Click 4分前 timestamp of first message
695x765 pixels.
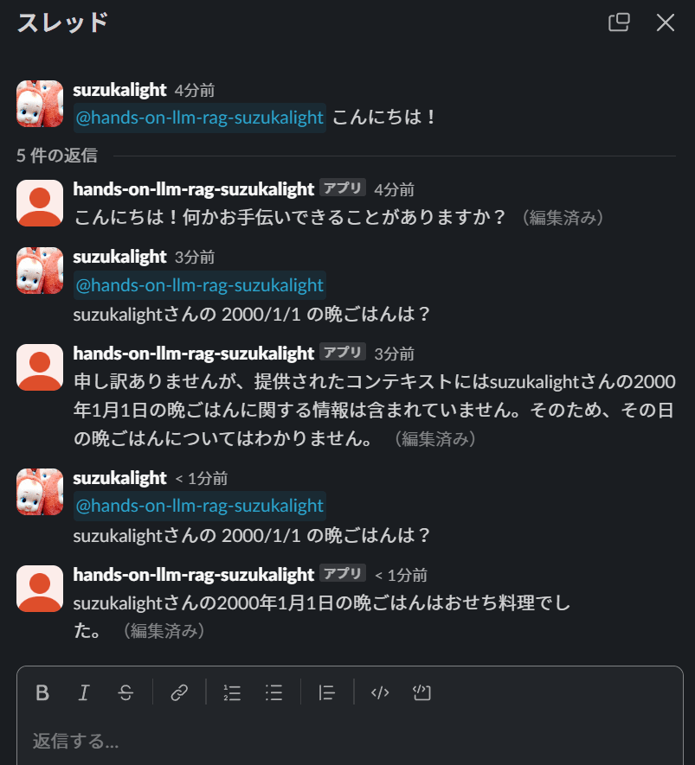(x=195, y=90)
